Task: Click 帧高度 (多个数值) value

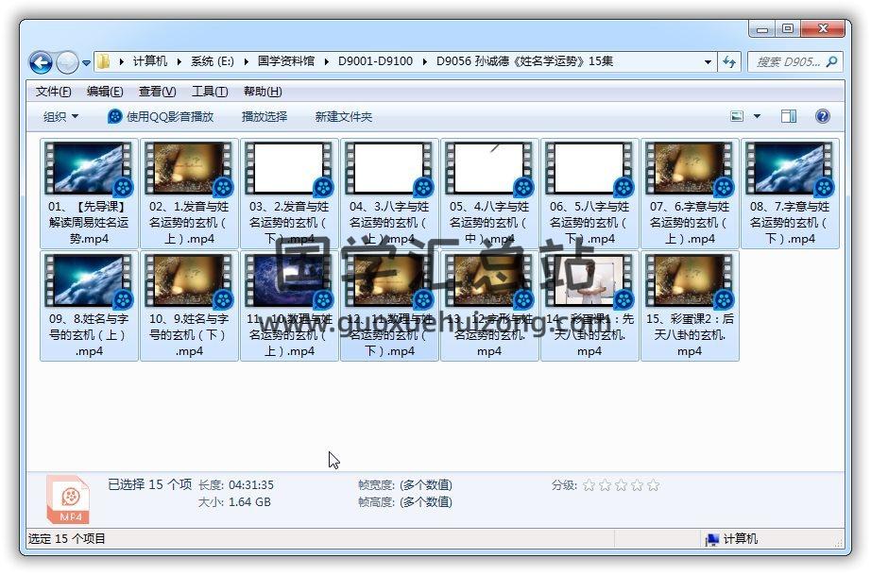Action: point(426,502)
